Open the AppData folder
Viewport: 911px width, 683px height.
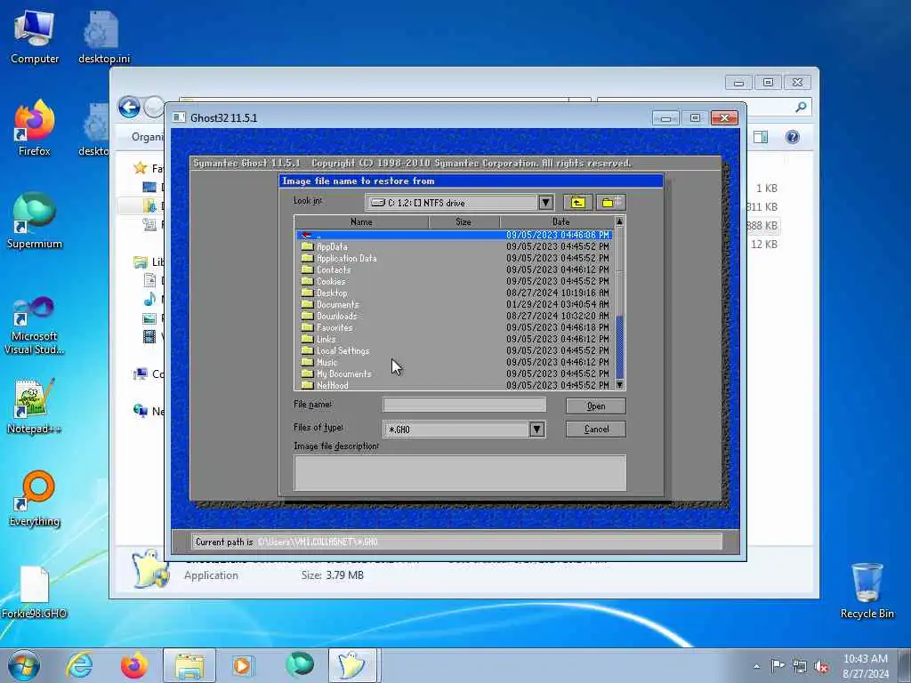coord(455,246)
